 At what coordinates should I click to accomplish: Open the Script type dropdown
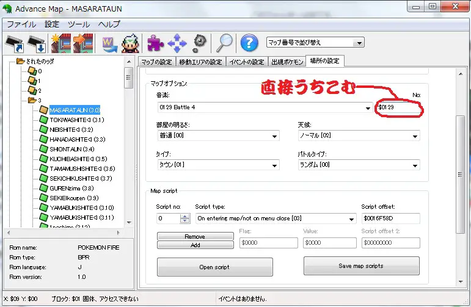[x=275, y=218]
